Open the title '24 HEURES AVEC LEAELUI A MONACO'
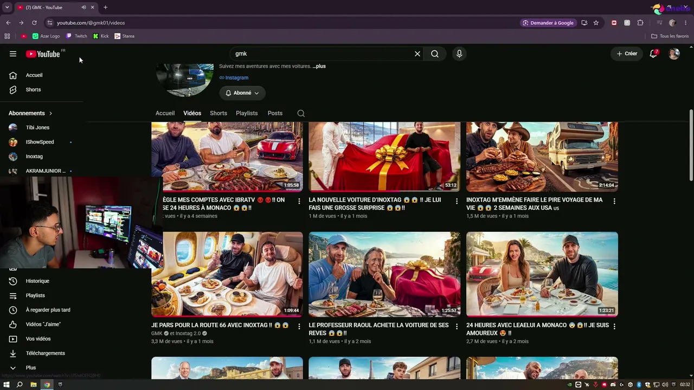This screenshot has width=694, height=390. click(x=538, y=329)
